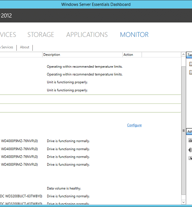192x207 pixels.
Task: Click the Windows Server Essentials Dashboard title
Action: pyautogui.click(x=96, y=4)
